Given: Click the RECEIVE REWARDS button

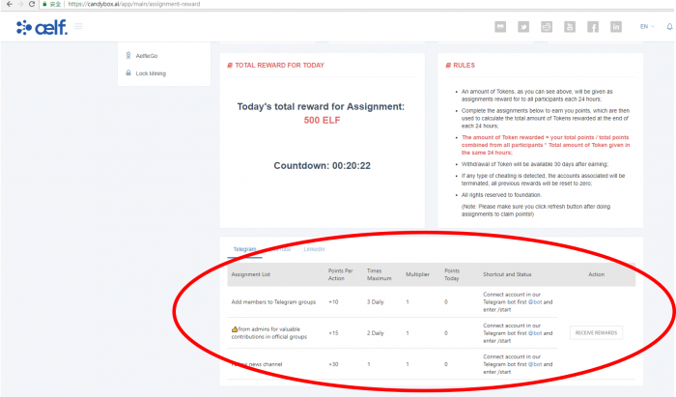Looking at the screenshot, I should [x=596, y=333].
